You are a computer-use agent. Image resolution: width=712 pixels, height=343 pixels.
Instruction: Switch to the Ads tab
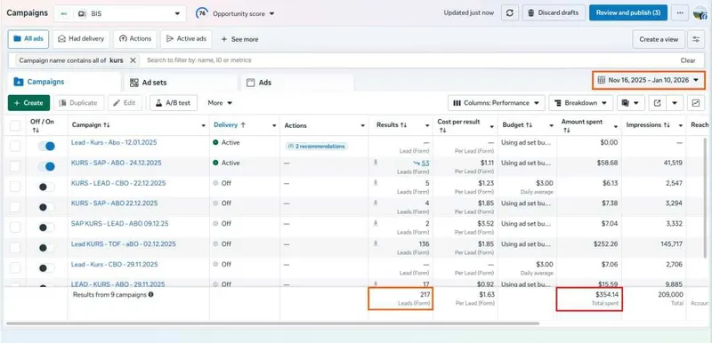pos(296,83)
